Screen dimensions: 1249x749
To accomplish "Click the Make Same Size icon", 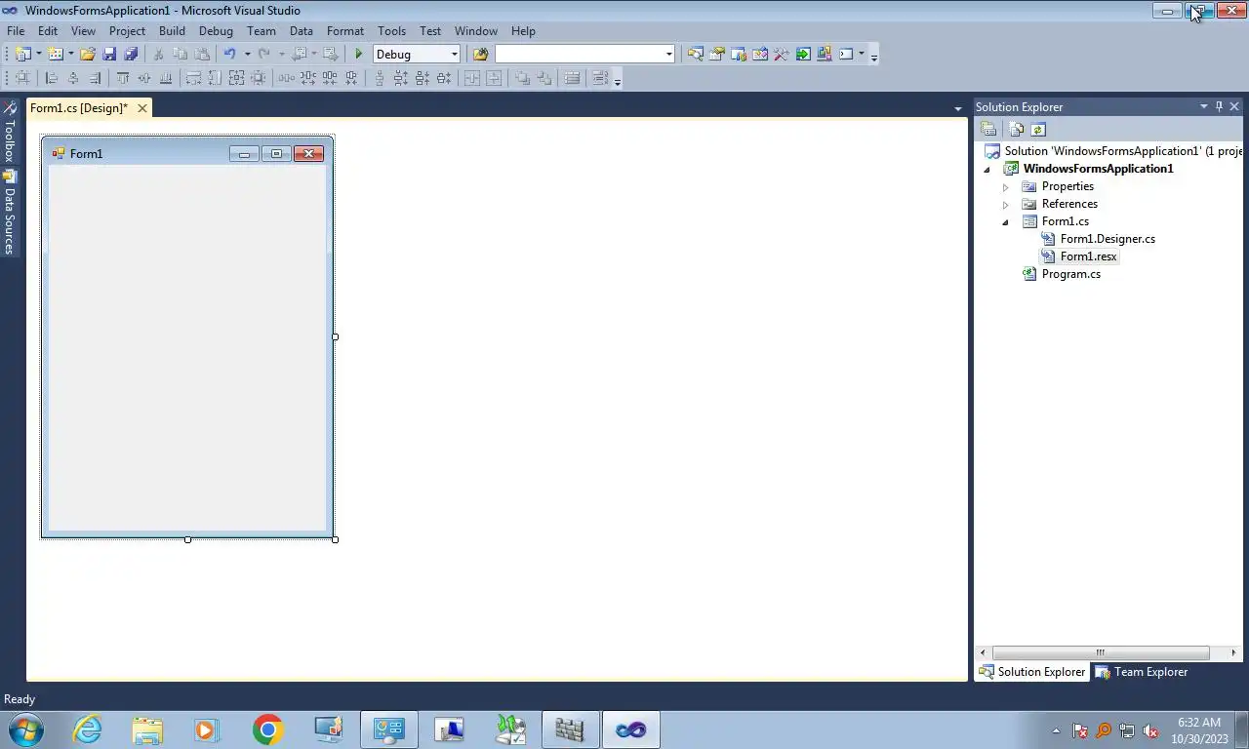I will [x=236, y=78].
